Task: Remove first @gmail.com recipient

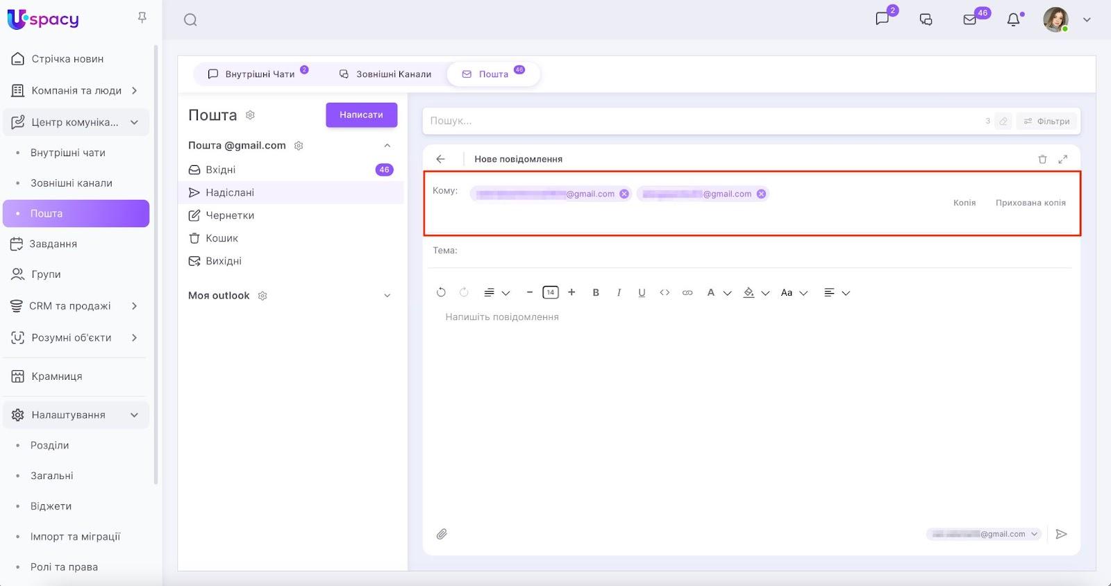Action: click(x=624, y=194)
